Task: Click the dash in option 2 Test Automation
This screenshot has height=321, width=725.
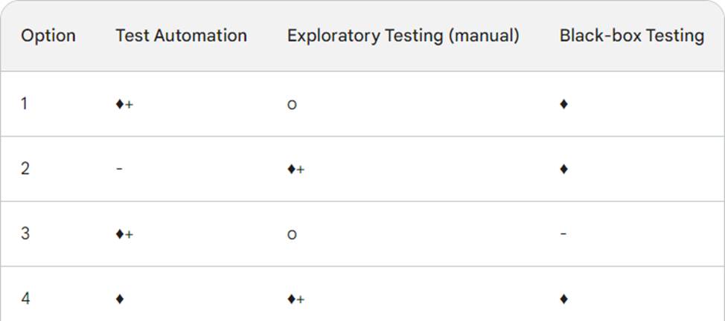Action: click(x=119, y=169)
